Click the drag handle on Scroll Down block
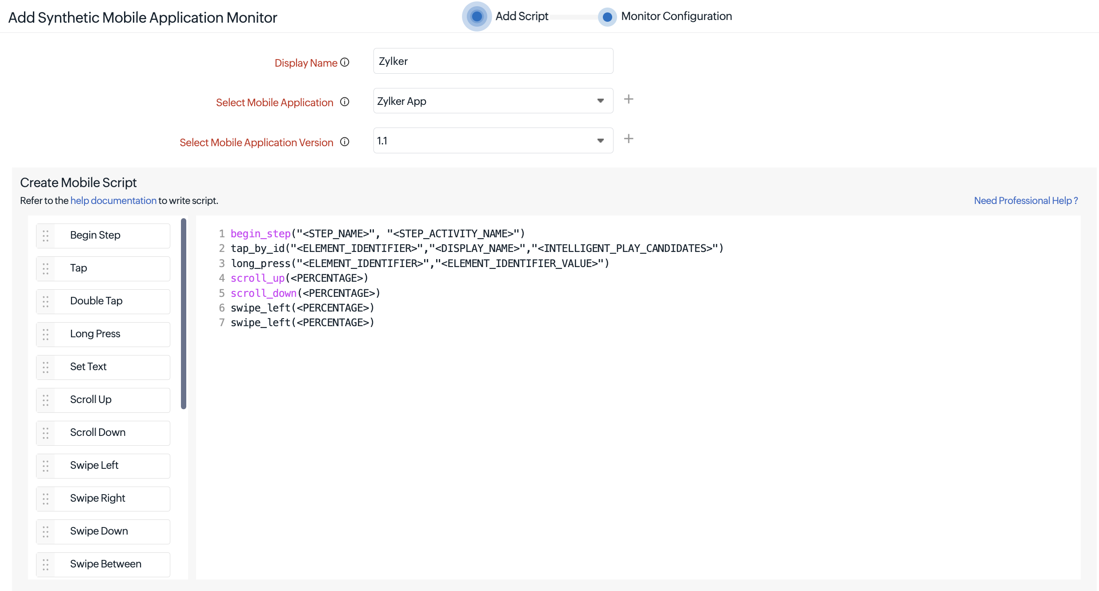Image resolution: width=1099 pixels, height=591 pixels. (x=45, y=433)
